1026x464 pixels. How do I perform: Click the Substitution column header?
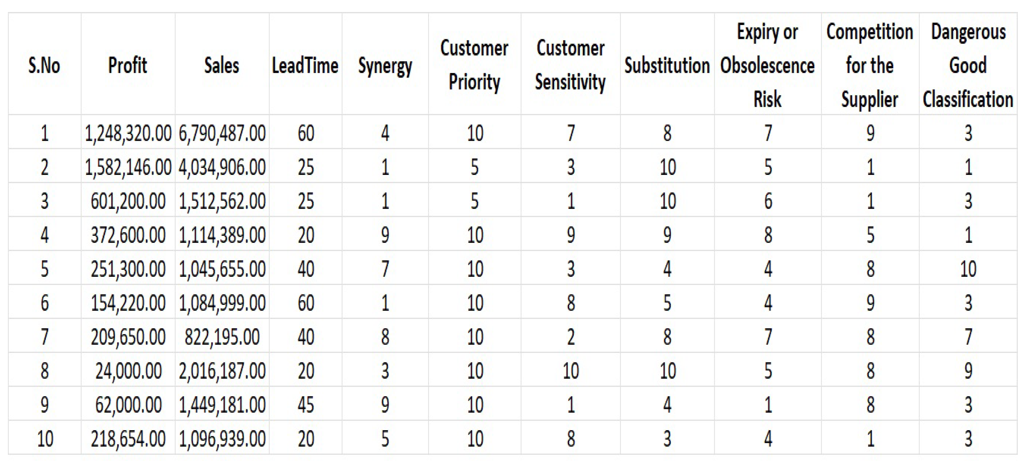(667, 65)
